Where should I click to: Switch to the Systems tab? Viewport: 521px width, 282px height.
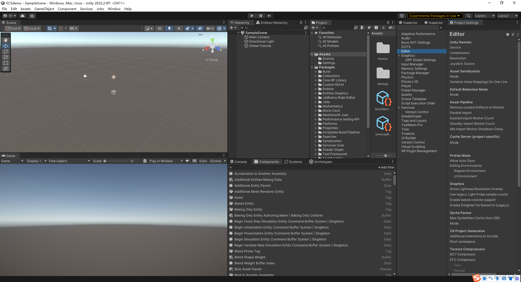(293, 162)
